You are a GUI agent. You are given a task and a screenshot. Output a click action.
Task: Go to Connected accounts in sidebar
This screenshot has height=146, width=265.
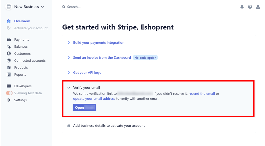pyautogui.click(x=30, y=60)
